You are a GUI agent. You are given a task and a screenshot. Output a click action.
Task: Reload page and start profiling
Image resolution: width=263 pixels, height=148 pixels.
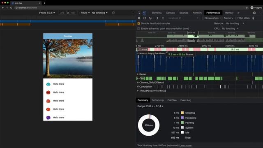pos(145,18)
